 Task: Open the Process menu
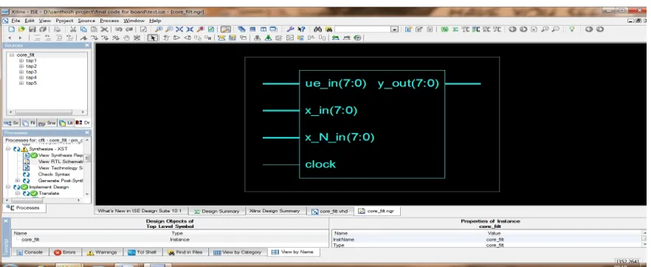[109, 21]
